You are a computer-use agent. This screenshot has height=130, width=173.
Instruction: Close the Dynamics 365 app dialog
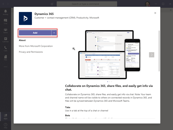click(x=155, y=13)
